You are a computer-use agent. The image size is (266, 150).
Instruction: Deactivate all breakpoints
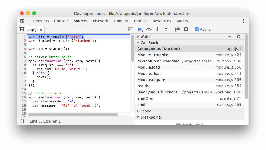(x=177, y=29)
